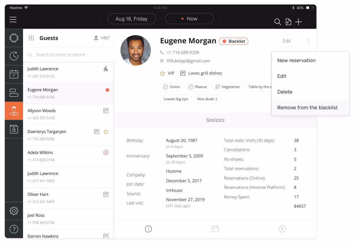Go to previous date arrow
The height and width of the screenshot is (244, 356).
(x=101, y=19)
